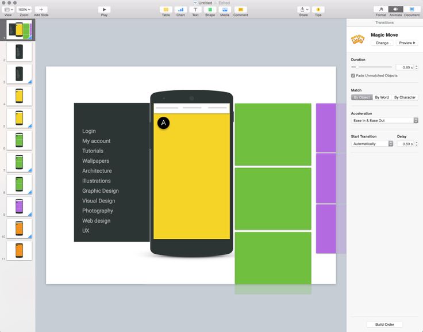The height and width of the screenshot is (332, 423).
Task: Open the View options menu
Action: [9, 9]
